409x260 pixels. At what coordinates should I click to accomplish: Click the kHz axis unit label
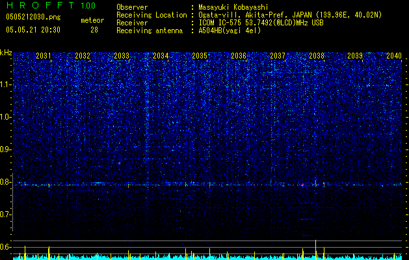click(x=6, y=53)
